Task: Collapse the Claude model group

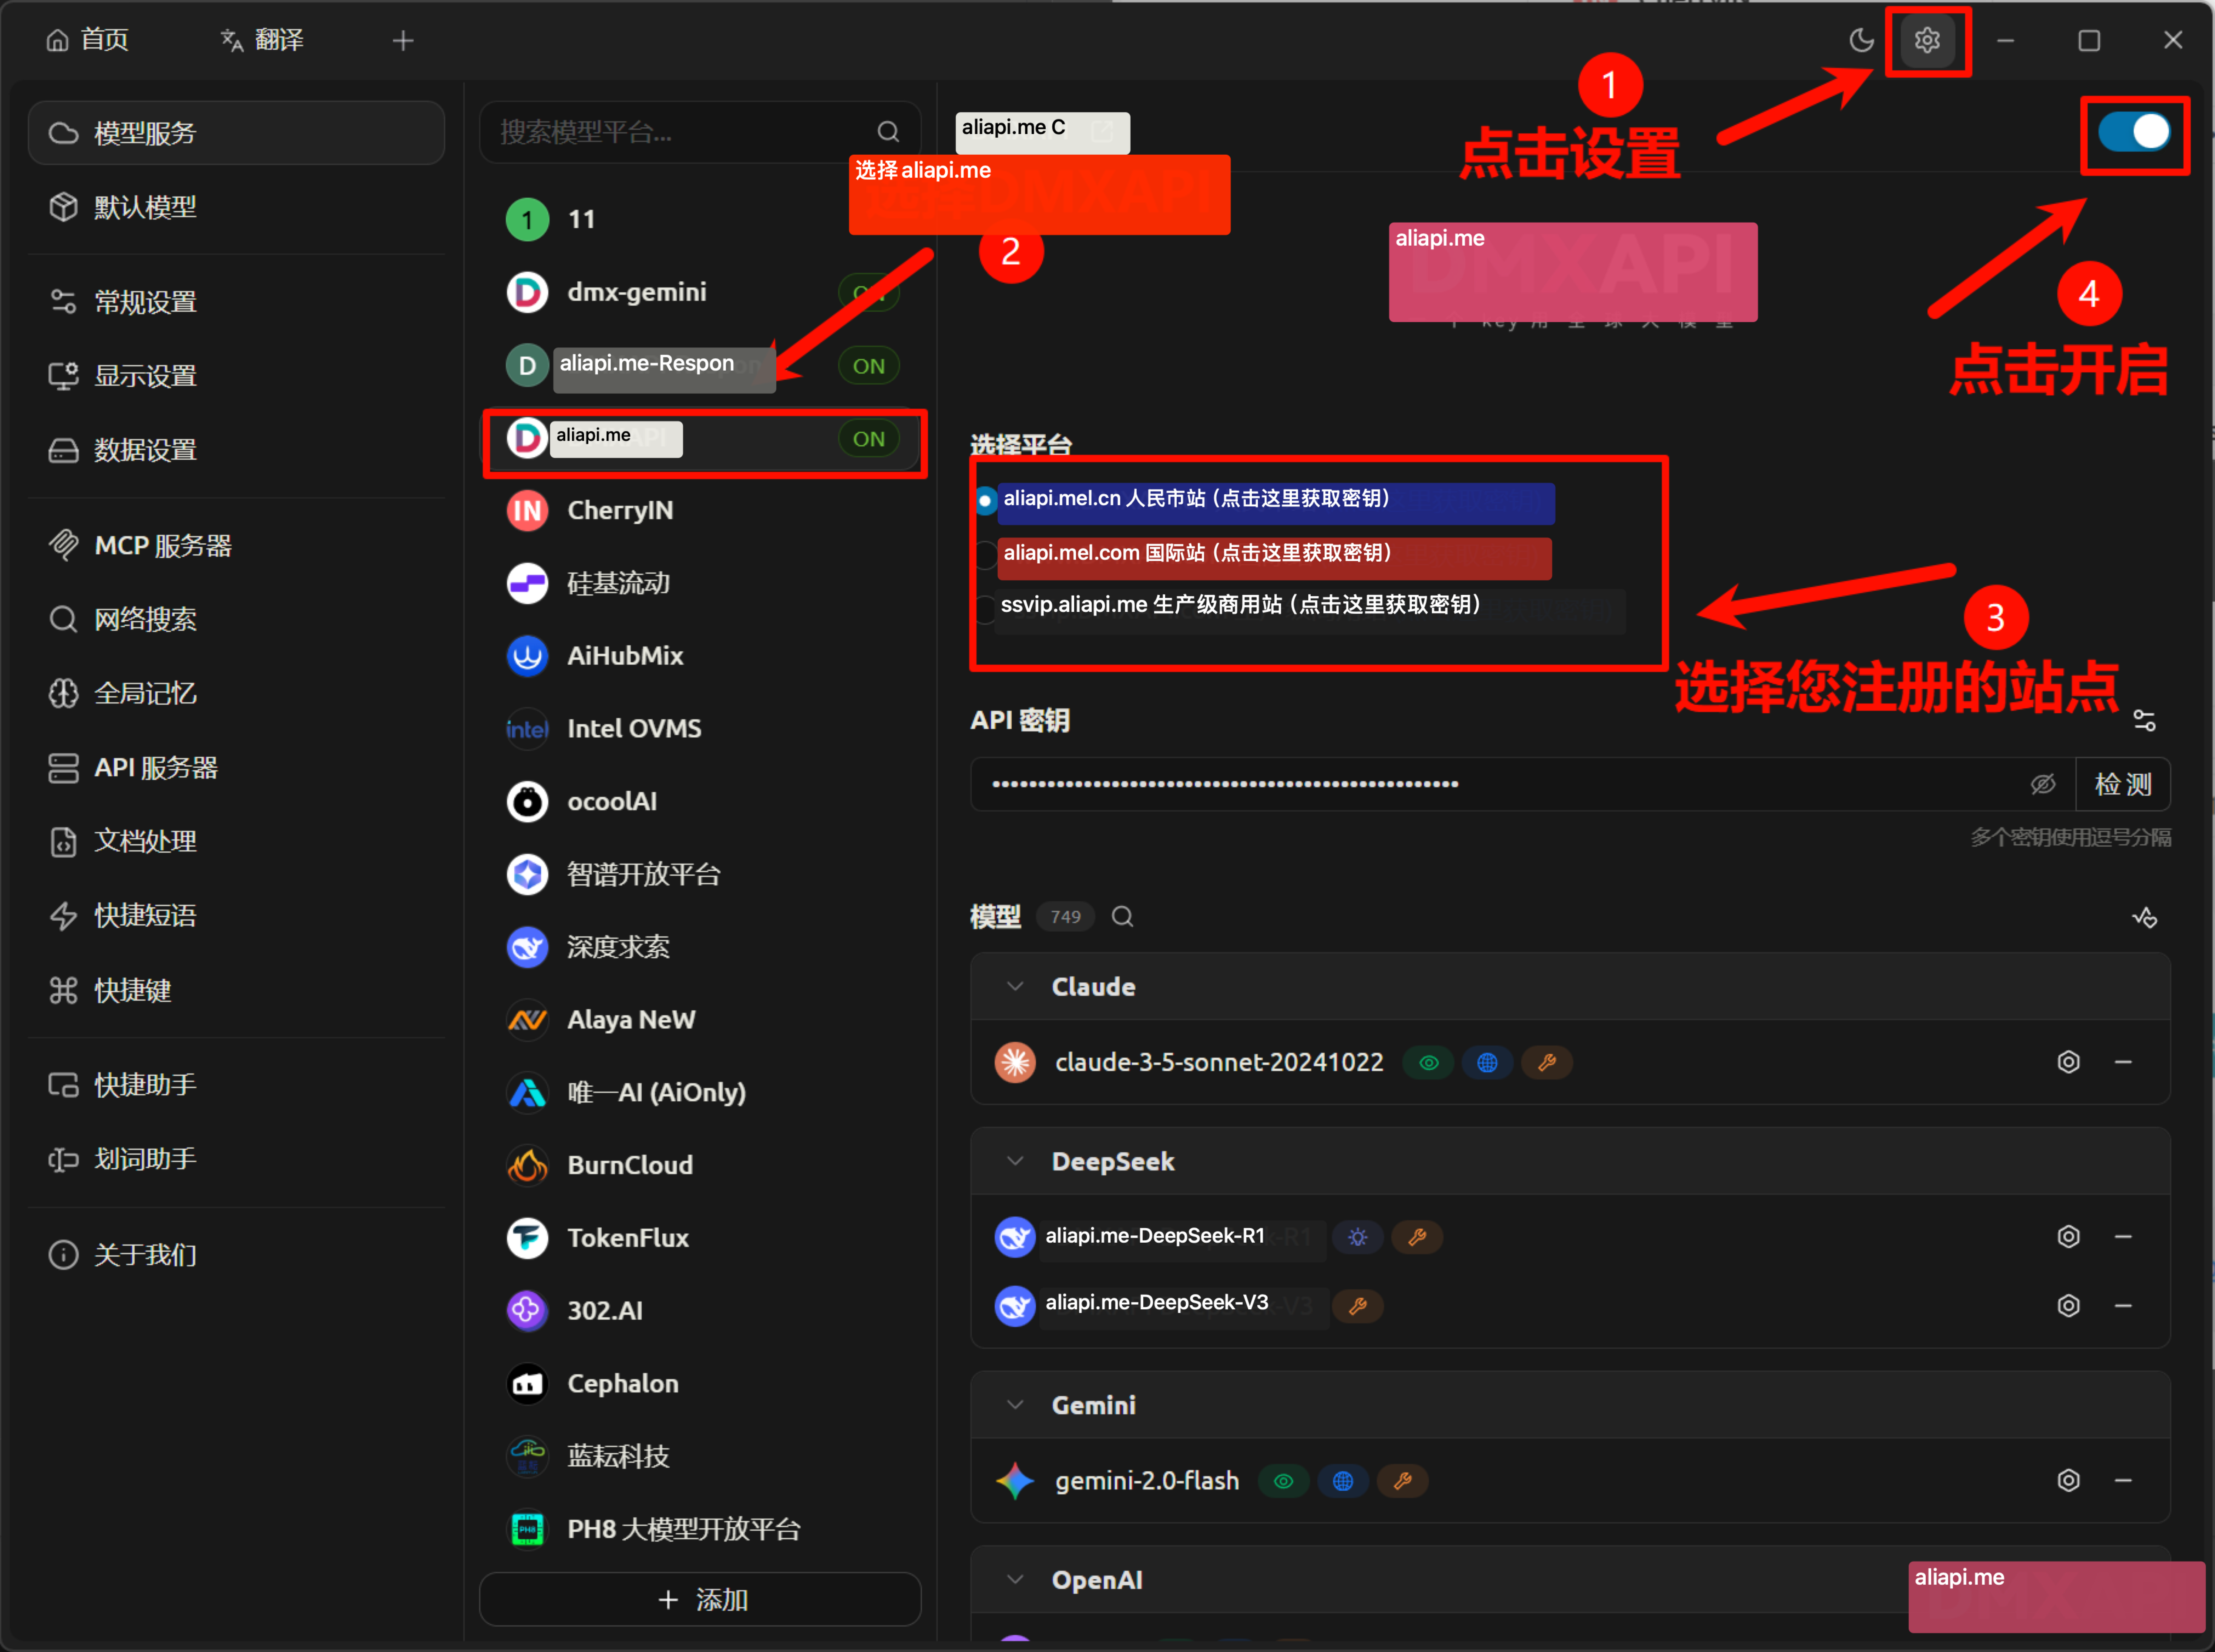Action: (1015, 987)
